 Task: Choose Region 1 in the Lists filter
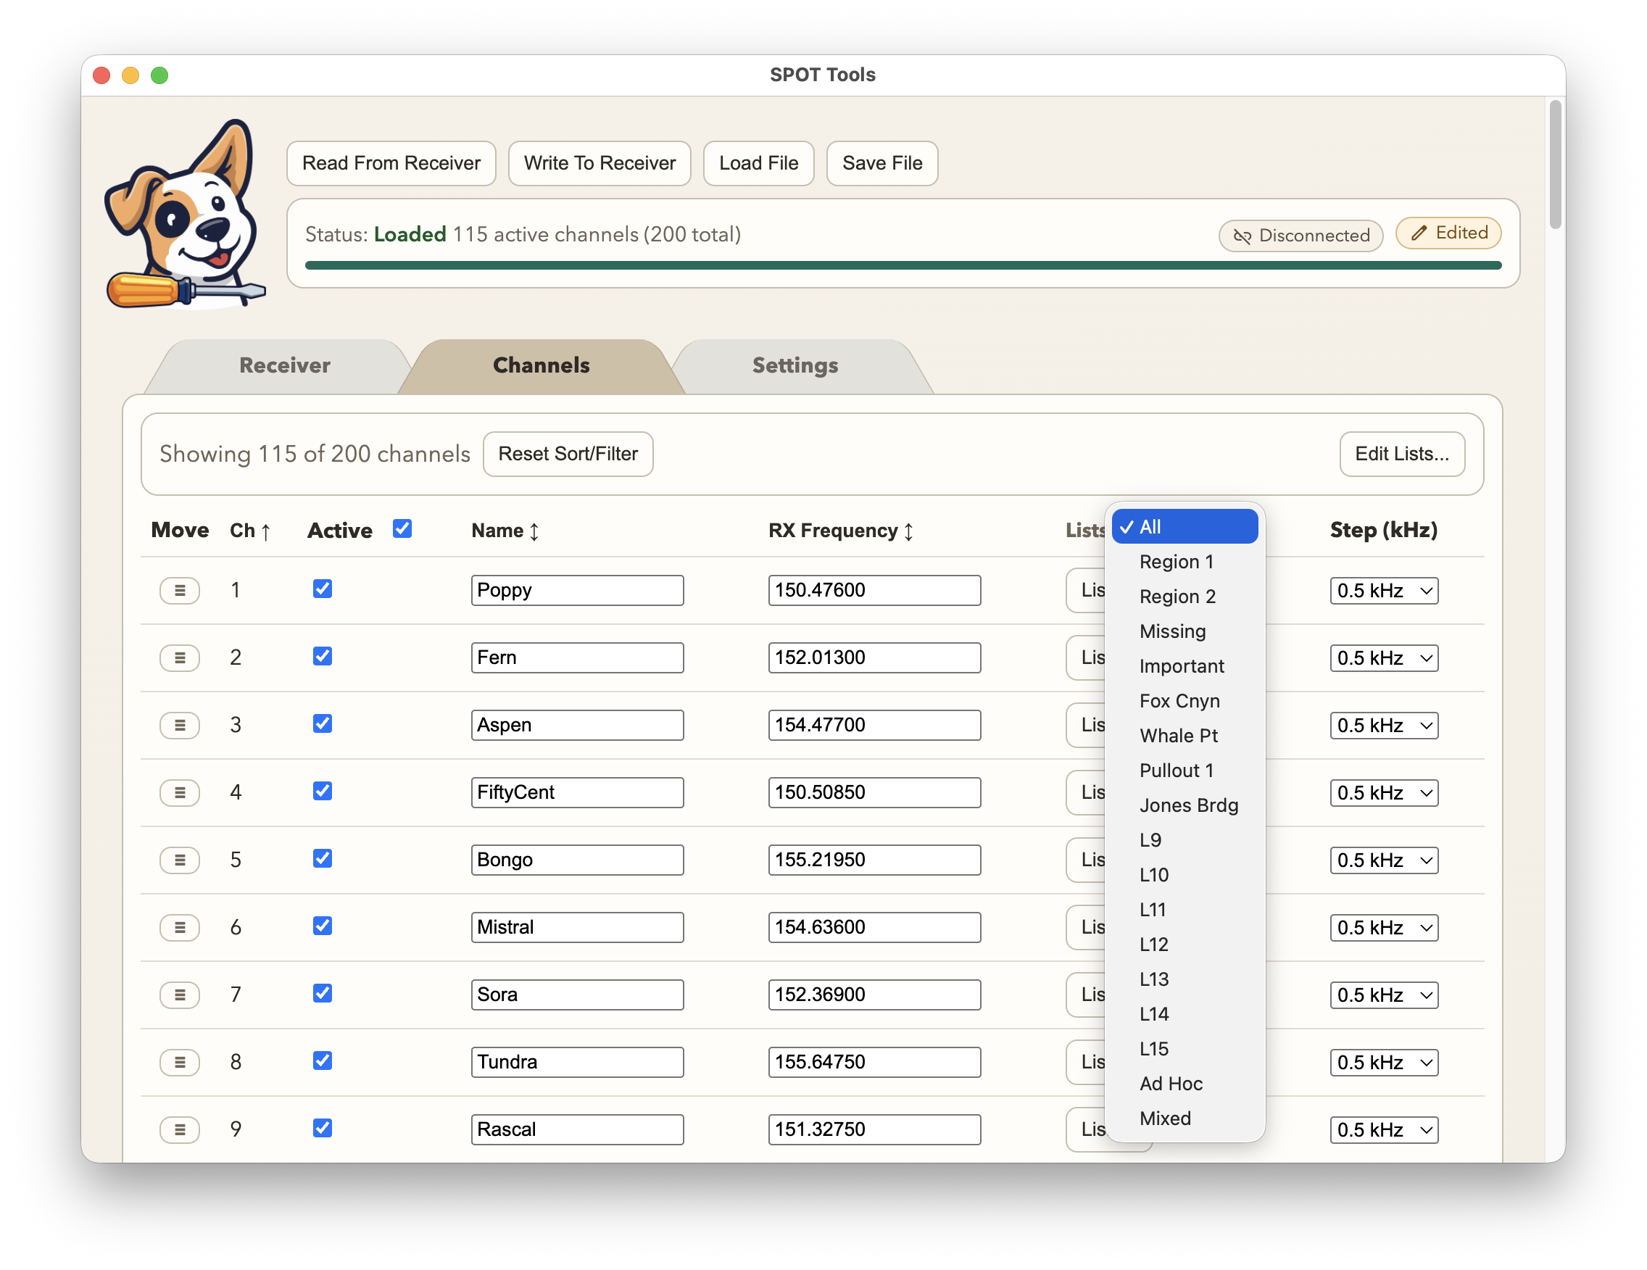1185,562
